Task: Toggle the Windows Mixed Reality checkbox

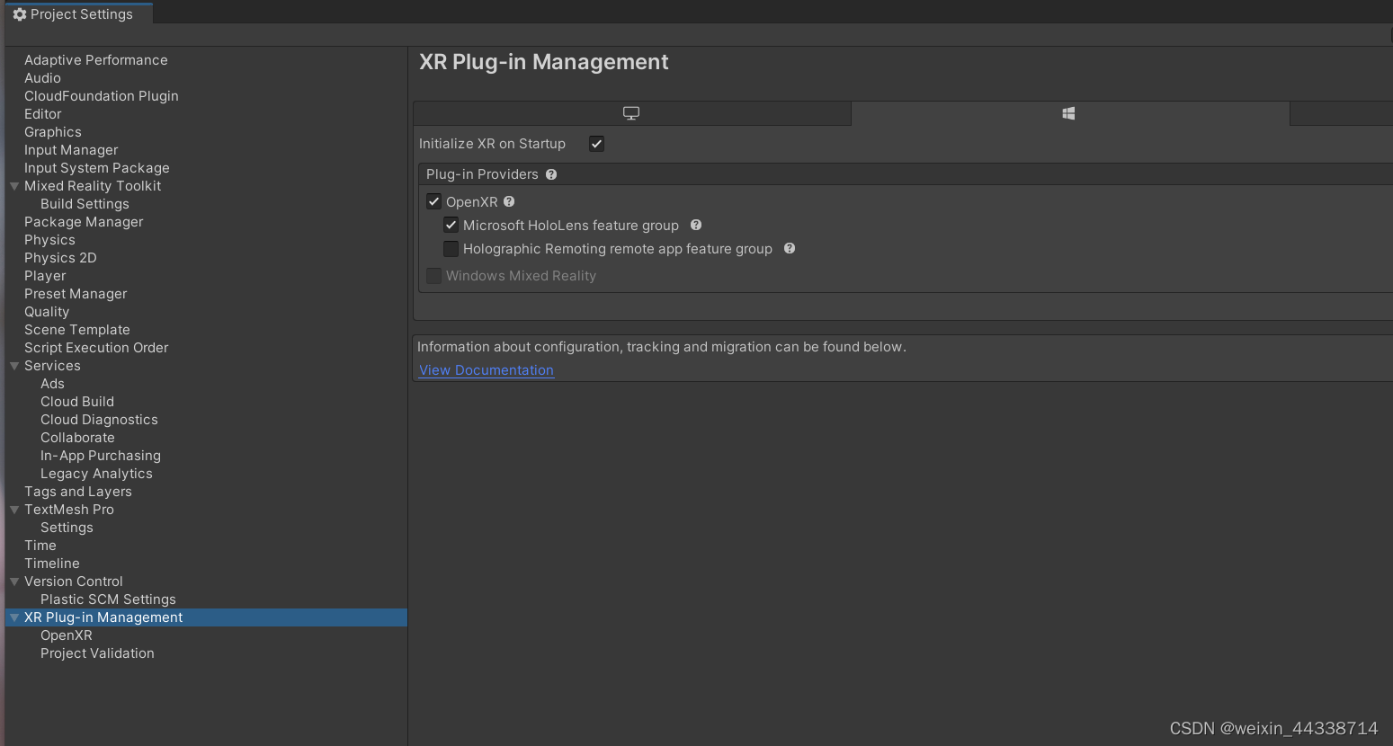Action: [433, 276]
